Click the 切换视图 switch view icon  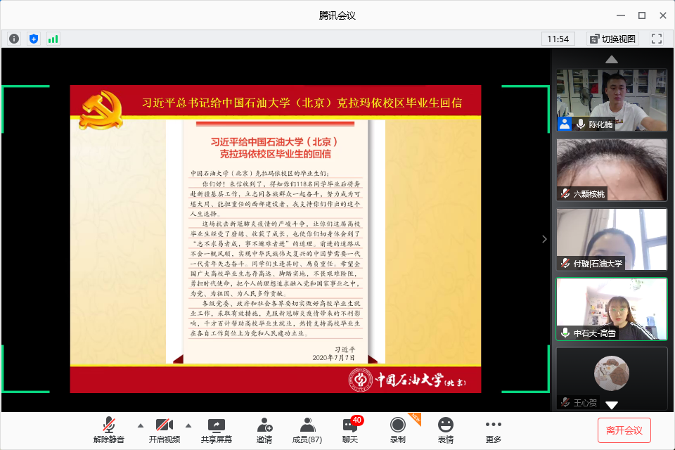611,39
